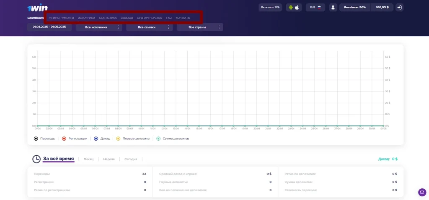Click the Russian flag icon
This screenshot has height=200, width=429.
click(x=319, y=8)
